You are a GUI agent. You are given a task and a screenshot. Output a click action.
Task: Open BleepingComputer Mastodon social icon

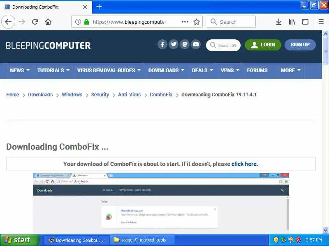[x=185, y=44]
